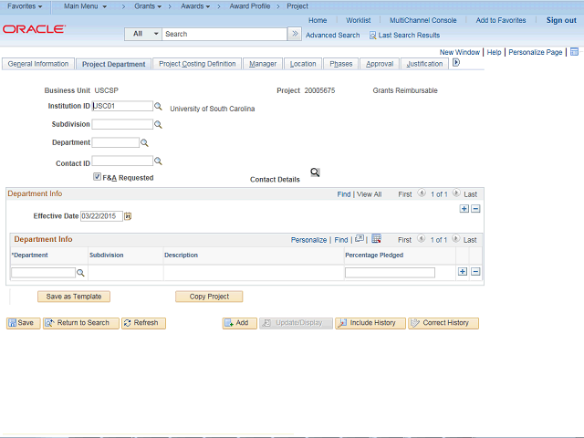
Task: Open Approval tab
Action: (x=380, y=64)
